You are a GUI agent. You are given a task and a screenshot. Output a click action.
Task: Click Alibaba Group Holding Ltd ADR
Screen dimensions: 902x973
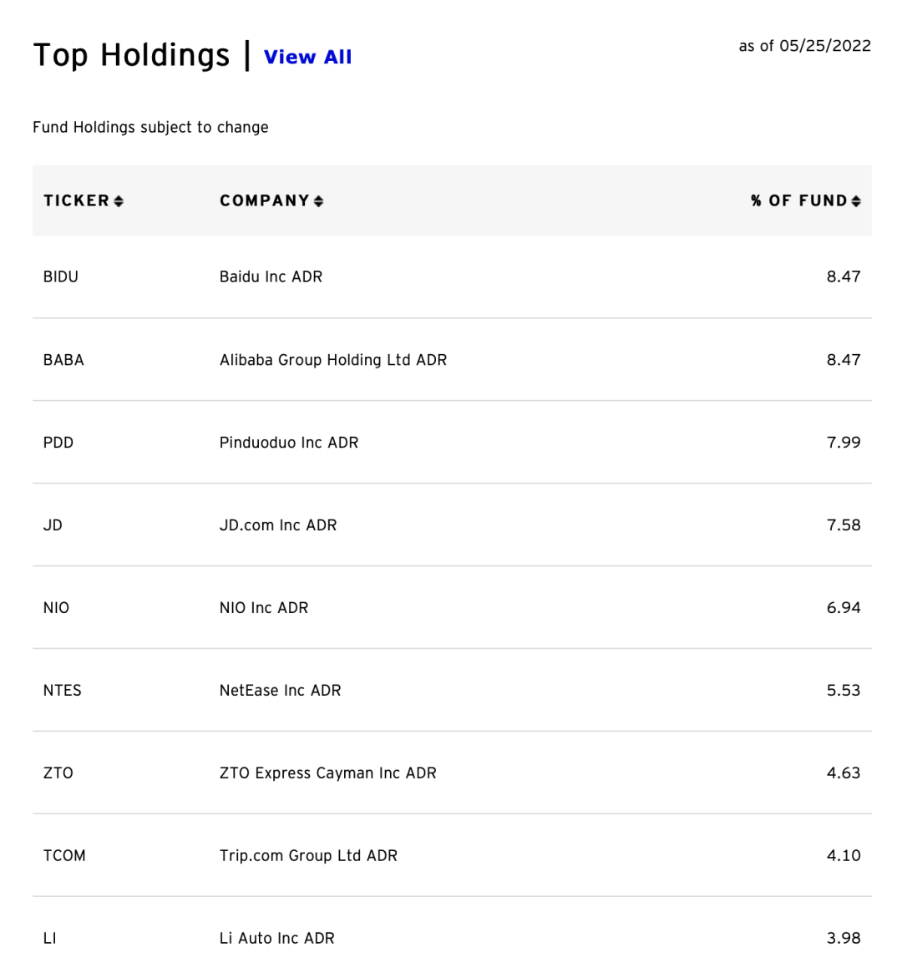coord(333,360)
